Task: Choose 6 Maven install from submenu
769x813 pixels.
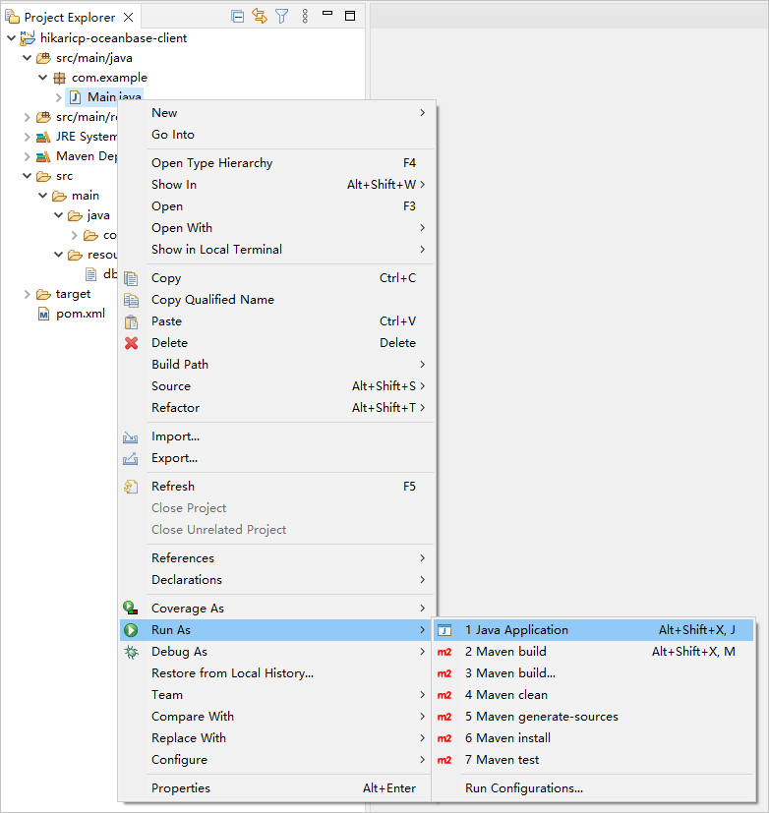Action: [x=507, y=738]
